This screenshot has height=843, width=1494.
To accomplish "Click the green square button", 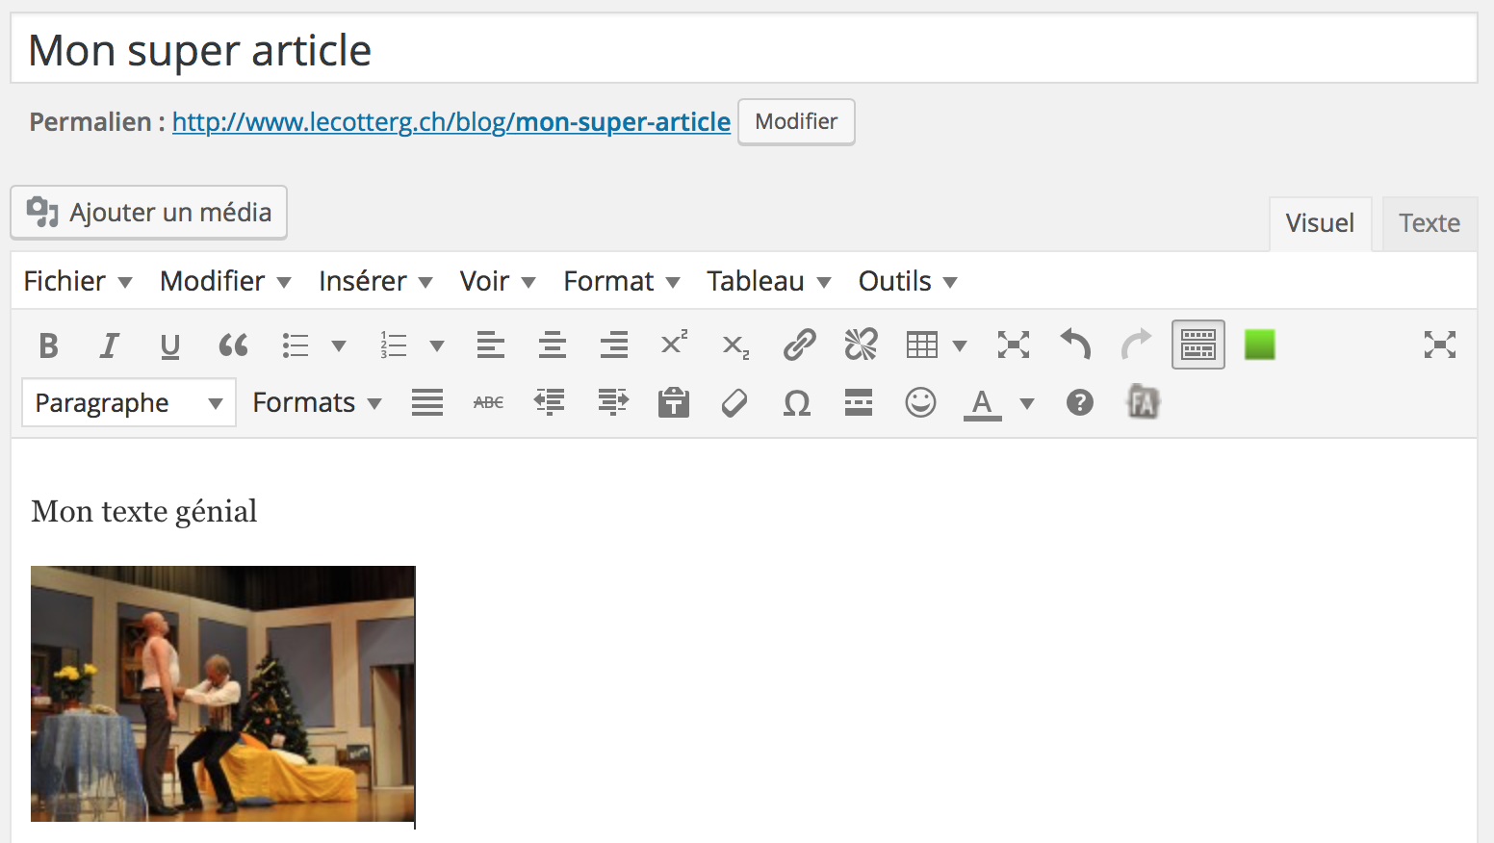I will point(1260,345).
